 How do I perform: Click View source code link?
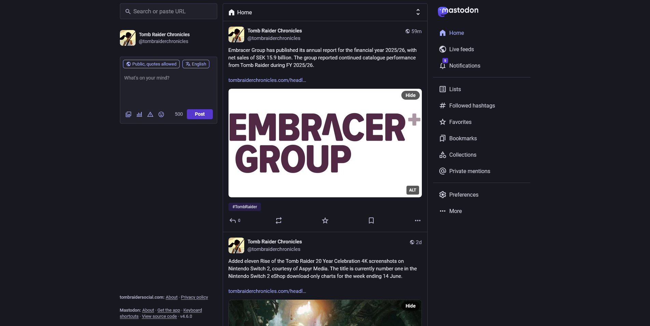159,316
